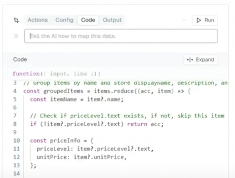Viewport: 235px width, 178px height.
Task: Click line number 4 in the gutter
Action: (15, 91)
